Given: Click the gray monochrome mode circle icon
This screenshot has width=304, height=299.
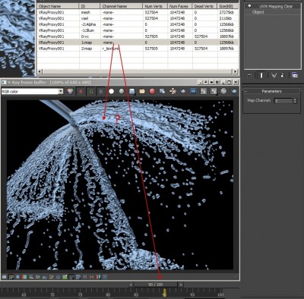Looking at the screenshot, I should [x=122, y=91].
